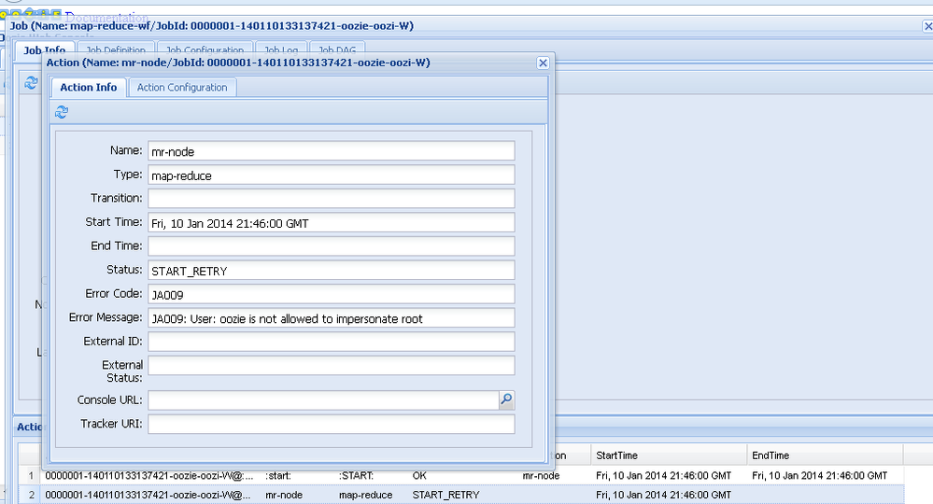Refresh the Job Info panel behind the dialog
The image size is (933, 504).
[31, 83]
